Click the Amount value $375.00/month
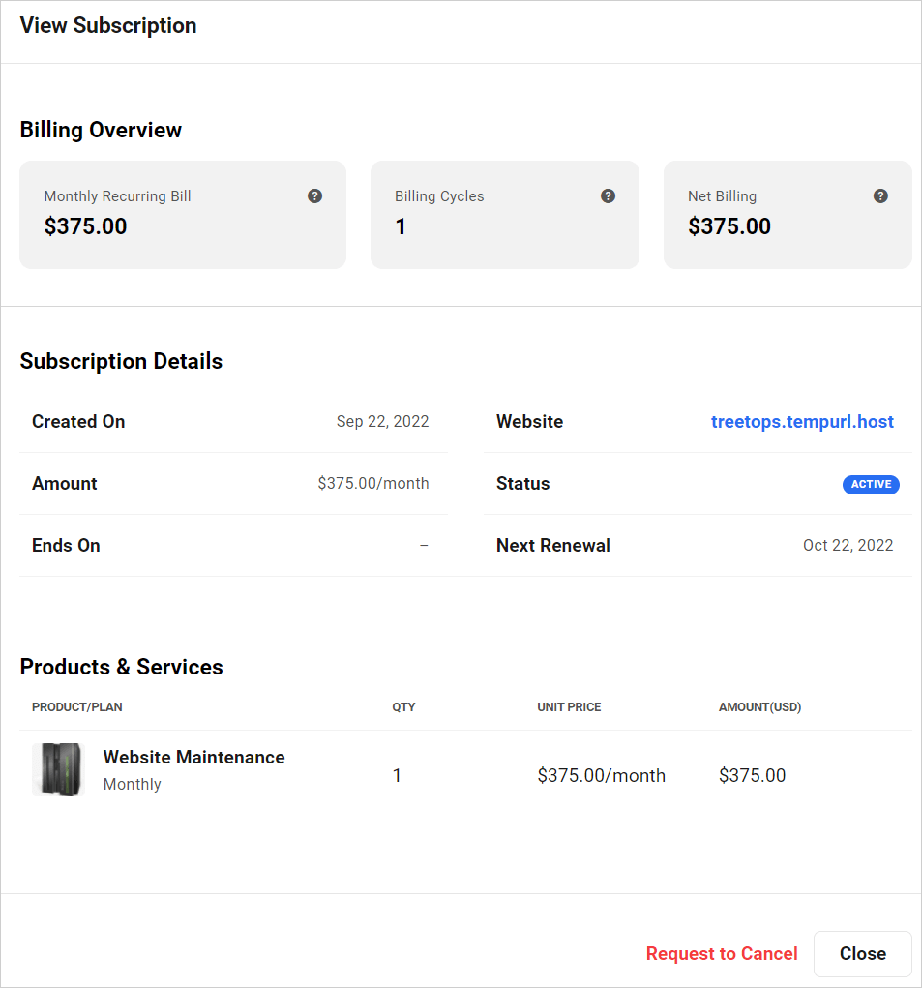The height and width of the screenshot is (988, 922). tap(373, 483)
